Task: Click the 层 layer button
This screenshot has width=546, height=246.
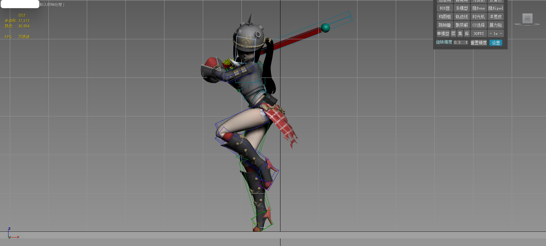Action: click(453, 33)
